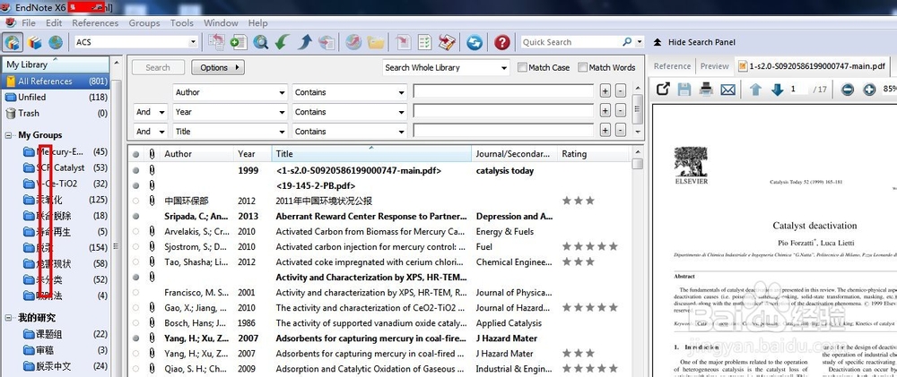Image resolution: width=897 pixels, height=377 pixels.
Task: Open the ACS output style dropdown
Action: pyautogui.click(x=194, y=42)
